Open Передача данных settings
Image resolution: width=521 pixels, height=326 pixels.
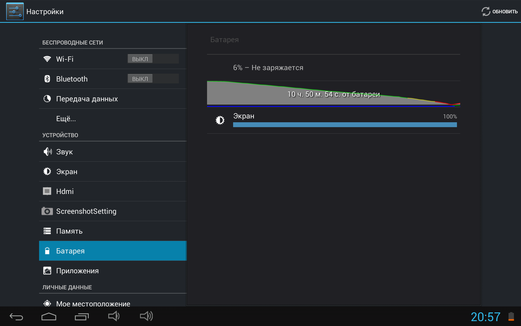pos(113,99)
